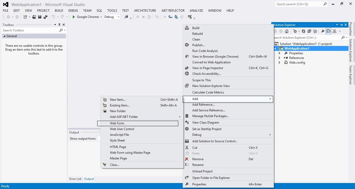Toggle auto-hide pin on Solution Explorer
The width and height of the screenshot is (355, 189).
tap(341, 25)
